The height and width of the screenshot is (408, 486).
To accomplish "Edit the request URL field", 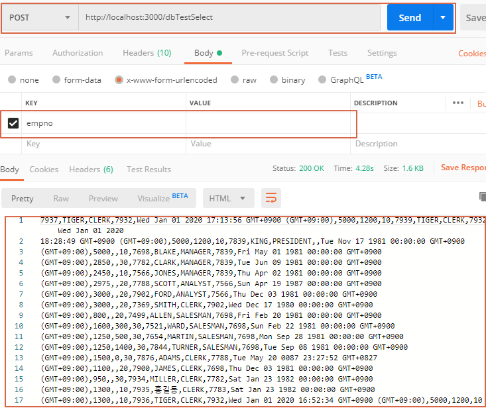I will coord(229,17).
